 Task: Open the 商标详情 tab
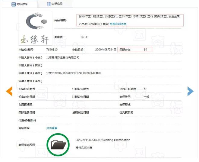20,4
